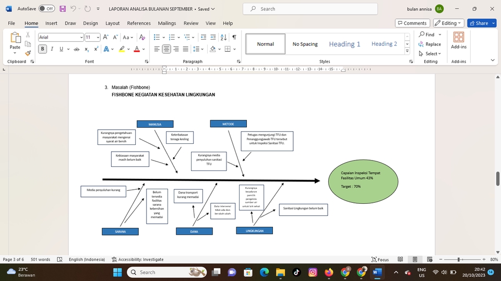This screenshot has height=281, width=501.
Task: Select the green Capaian Inspeksi ellipse
Action: click(x=363, y=181)
